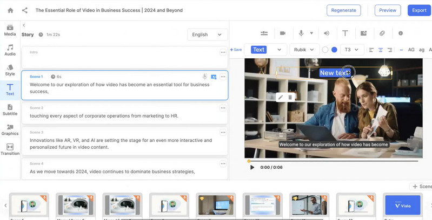Viewport: 432px width, 220px height.
Task: Set text alignment to left
Action: click(371, 50)
